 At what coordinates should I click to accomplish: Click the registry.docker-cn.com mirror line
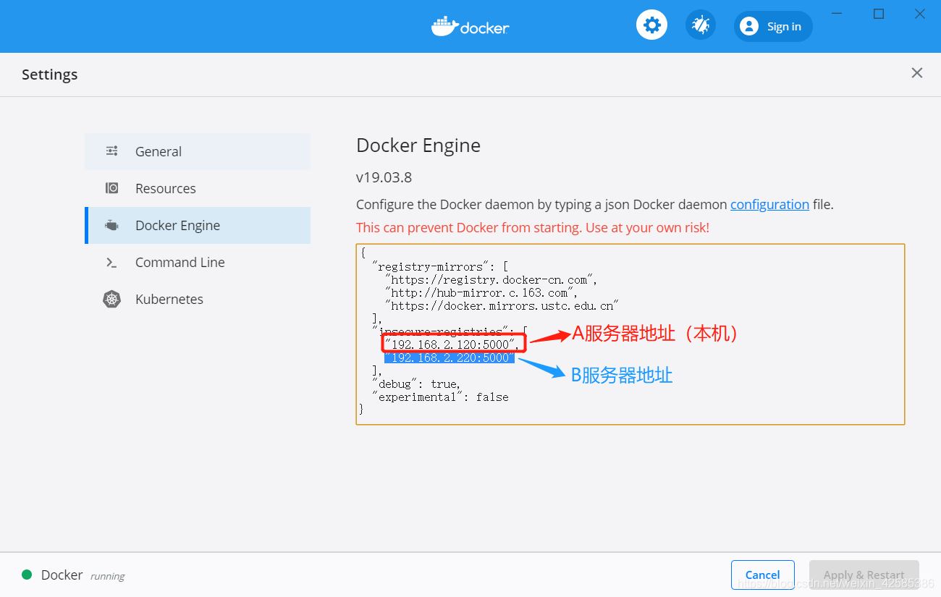click(491, 279)
